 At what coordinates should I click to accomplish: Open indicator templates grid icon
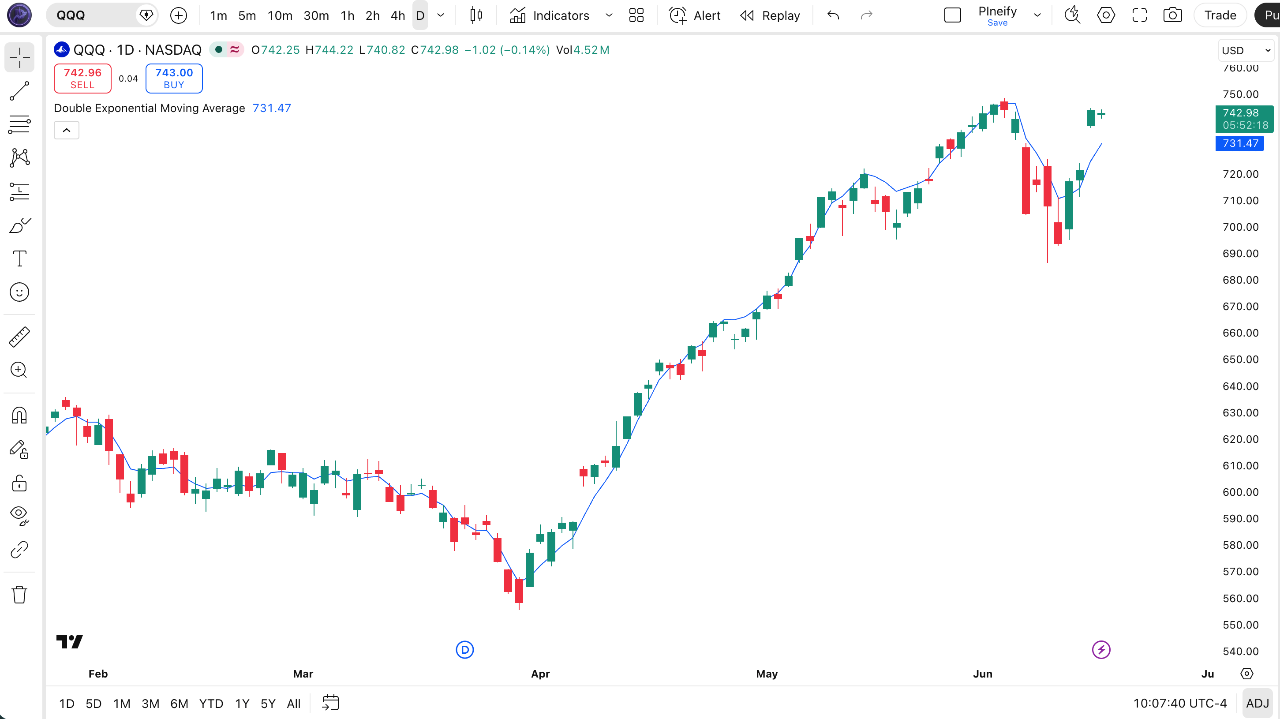636,15
